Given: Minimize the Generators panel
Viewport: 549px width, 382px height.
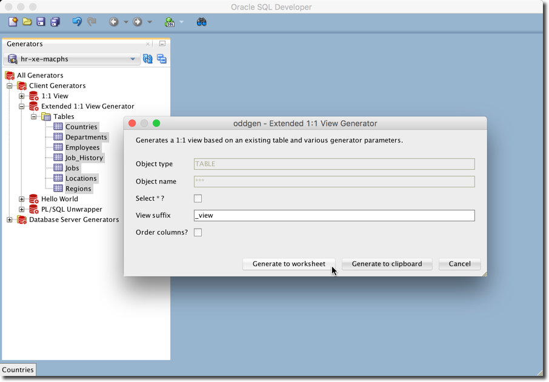Looking at the screenshot, I should (162, 44).
